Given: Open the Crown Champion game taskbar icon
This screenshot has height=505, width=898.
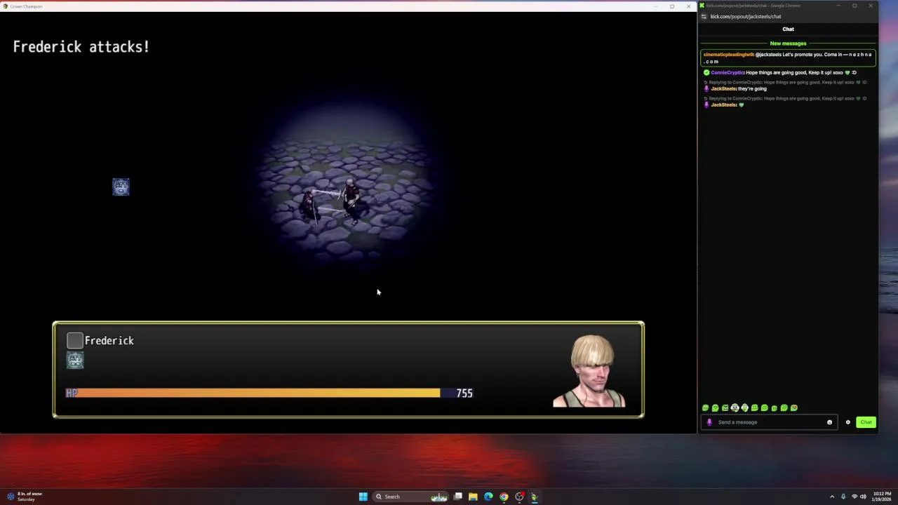Looking at the screenshot, I should 535,497.
